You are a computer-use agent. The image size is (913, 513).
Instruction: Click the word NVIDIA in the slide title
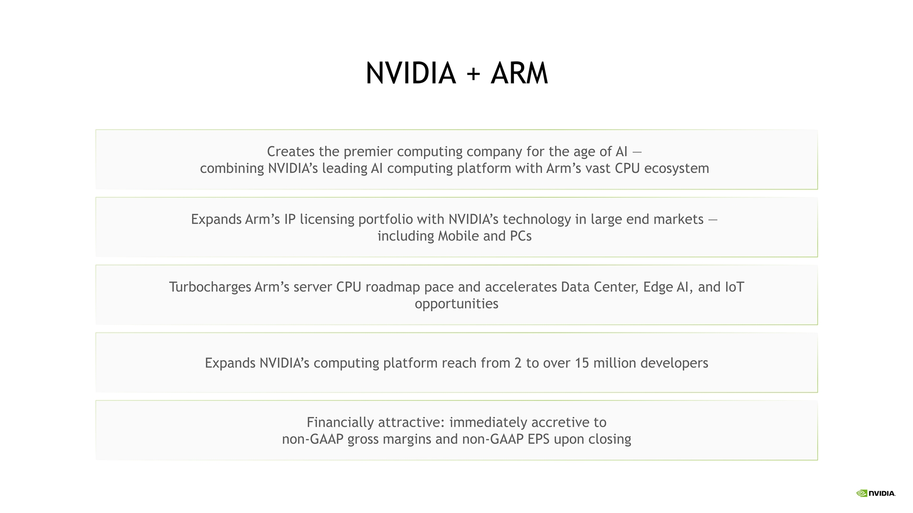coord(410,74)
